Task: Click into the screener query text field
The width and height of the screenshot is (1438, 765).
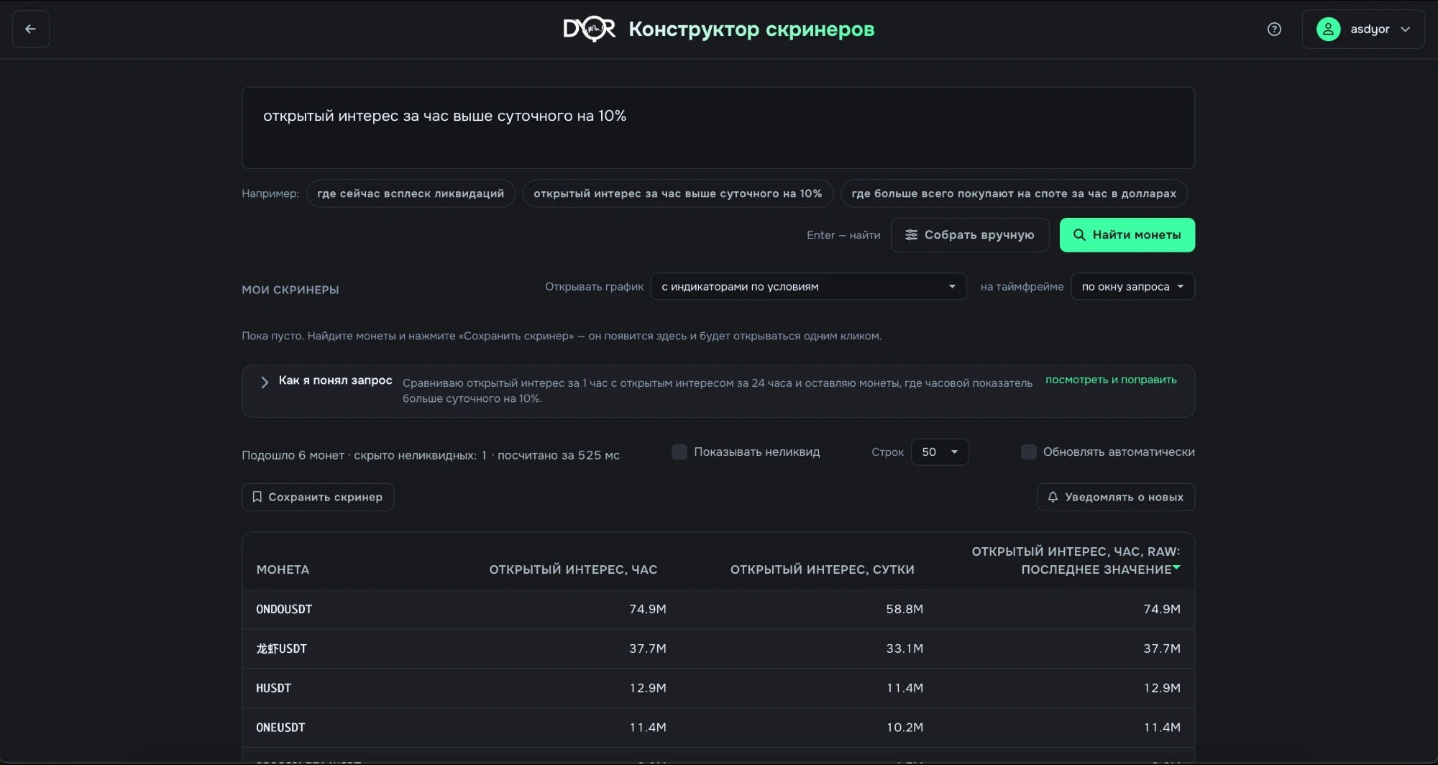Action: pos(718,128)
